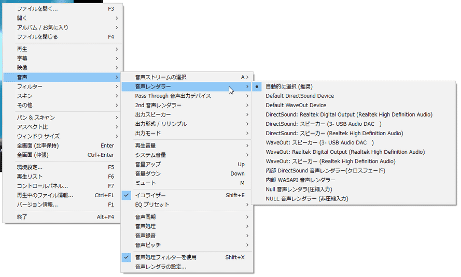Click 音量アップ menu item

coord(148,164)
